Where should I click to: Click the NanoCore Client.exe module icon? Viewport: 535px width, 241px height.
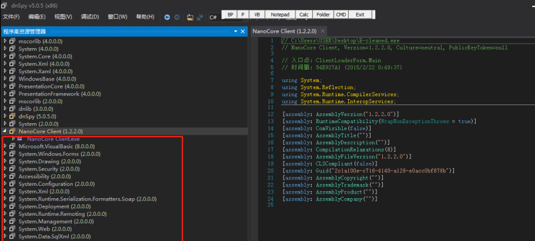(x=20, y=139)
